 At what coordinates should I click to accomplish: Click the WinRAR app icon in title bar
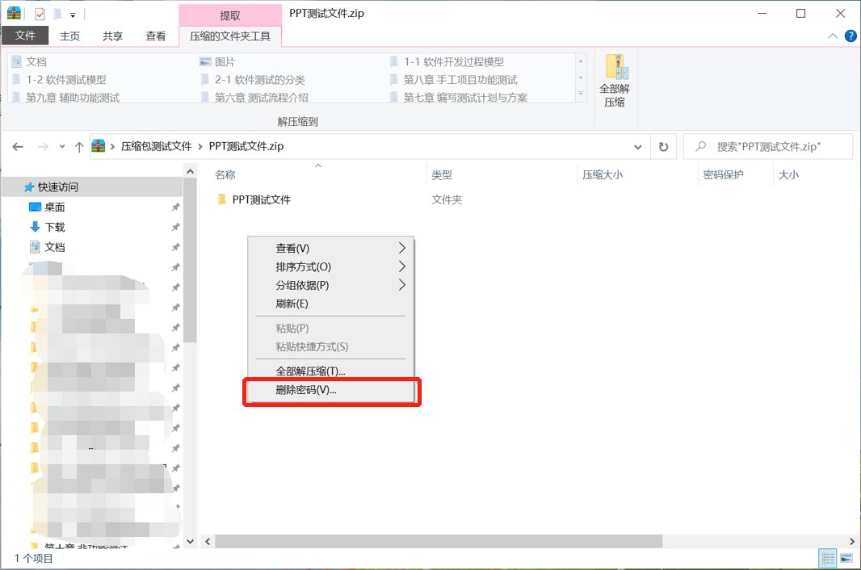(14, 13)
